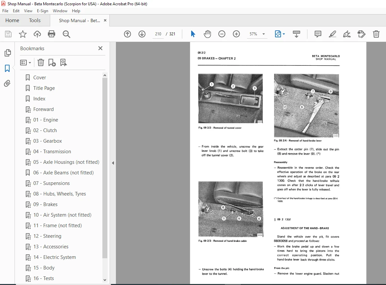
Task: Open the page fit options dropdown arrow
Action: coord(284,34)
